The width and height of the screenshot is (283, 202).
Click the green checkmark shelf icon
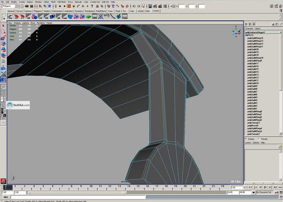(x=119, y=17)
